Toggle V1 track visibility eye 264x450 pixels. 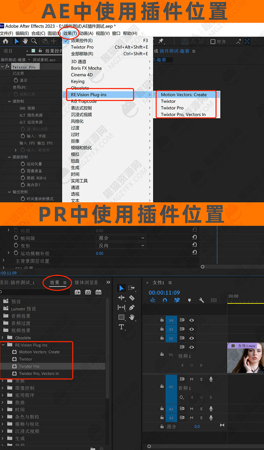pyautogui.click(x=191, y=347)
